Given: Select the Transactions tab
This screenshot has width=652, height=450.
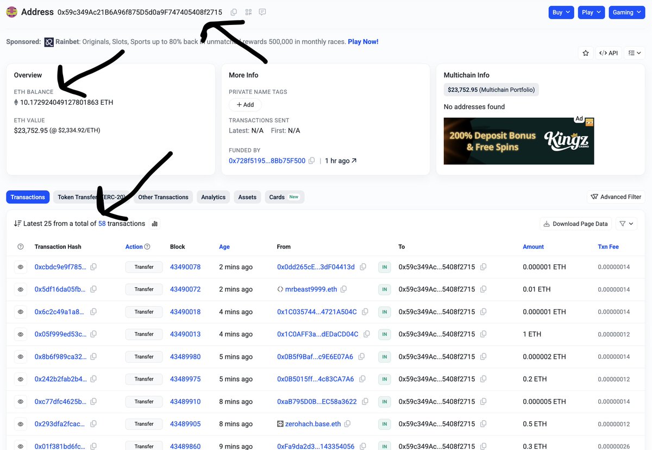Looking at the screenshot, I should [x=28, y=197].
